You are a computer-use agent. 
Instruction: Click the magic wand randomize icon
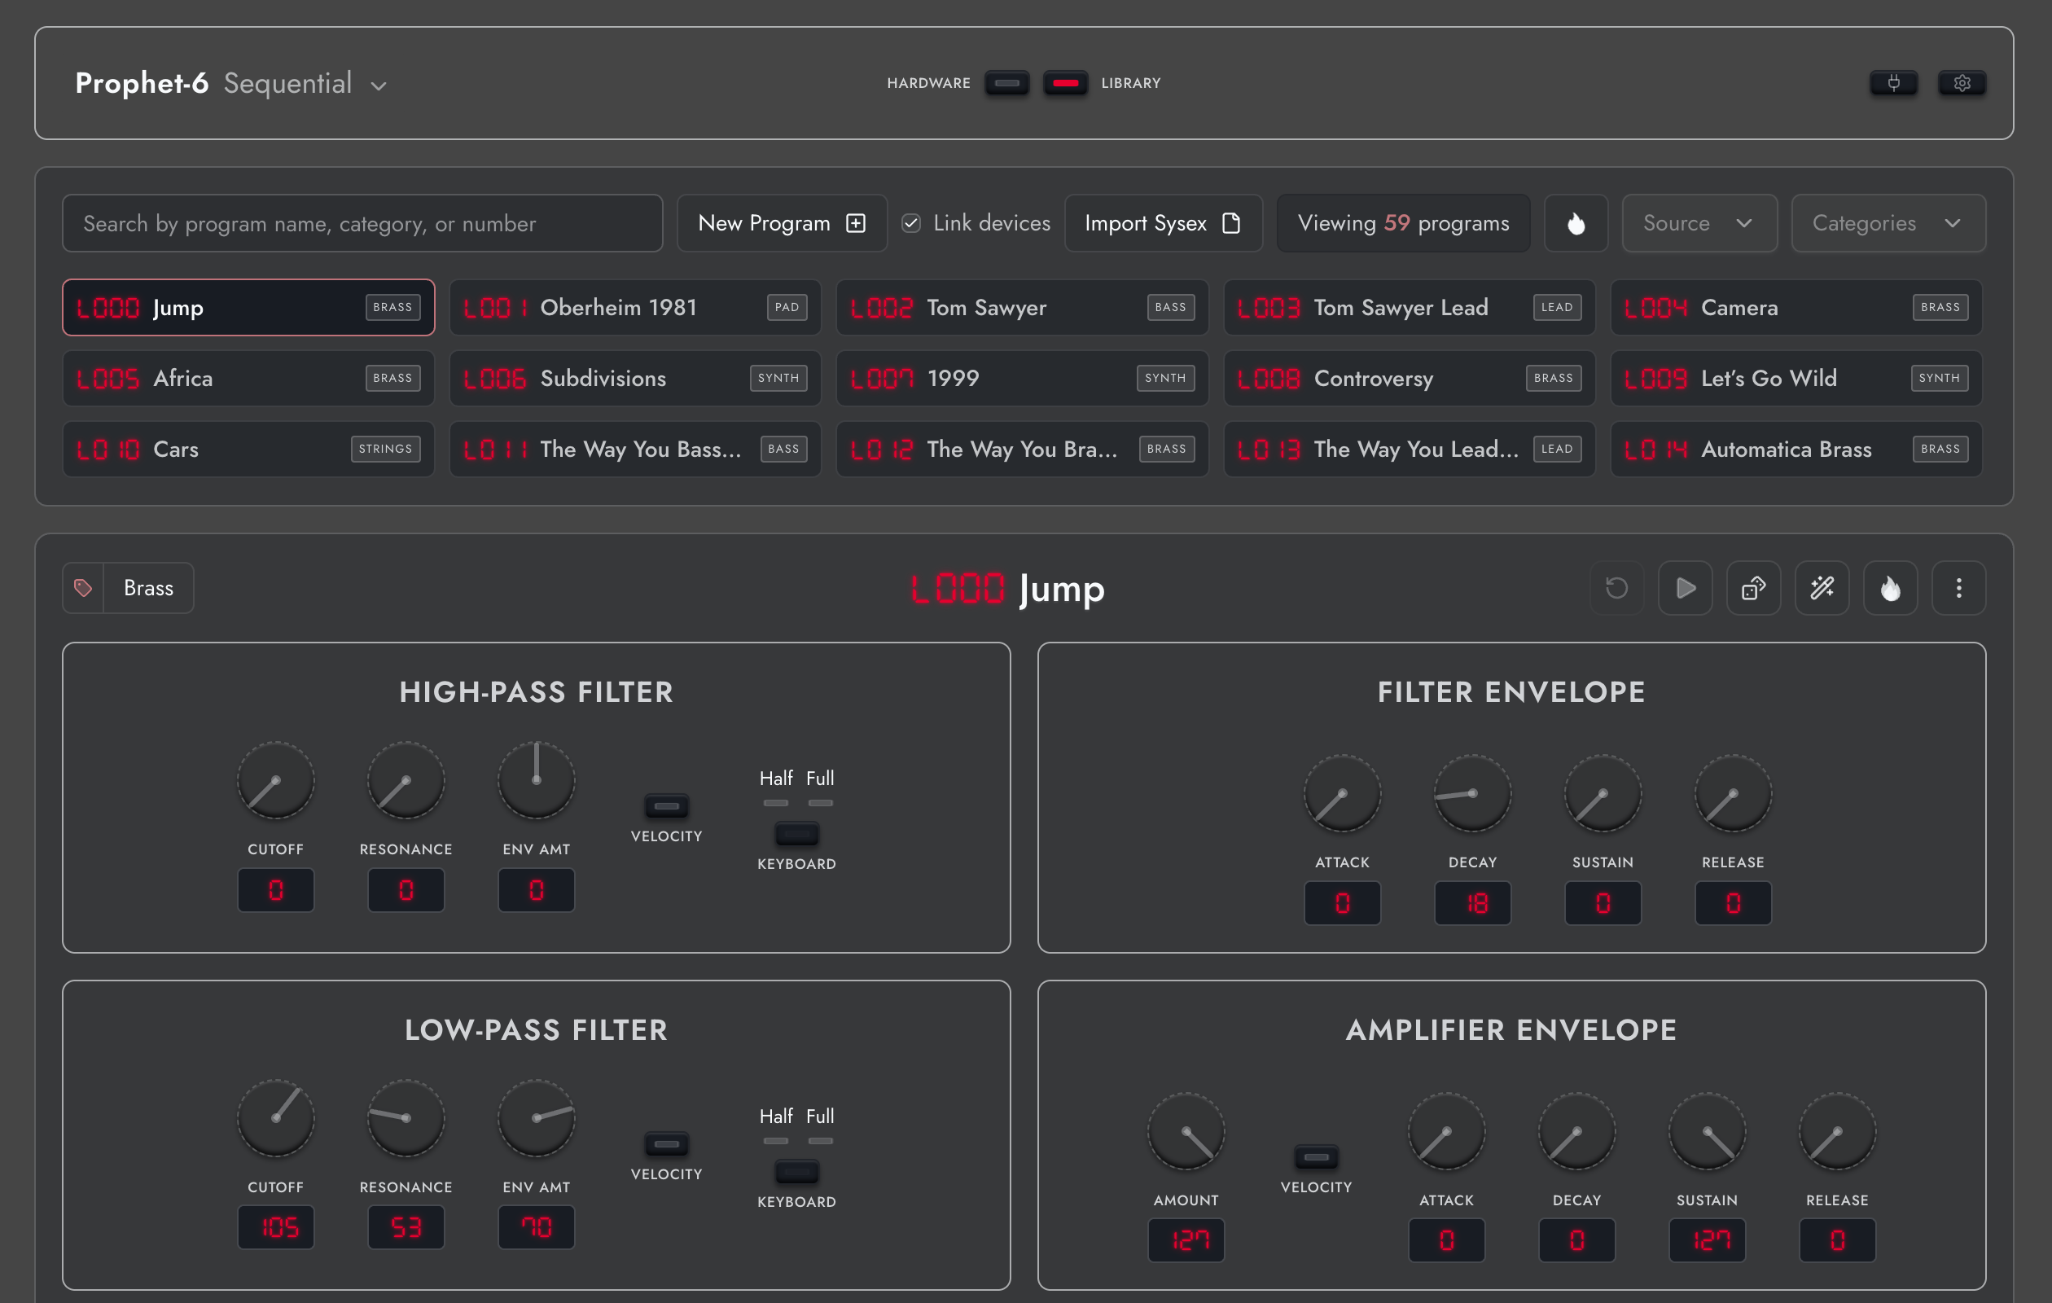(x=1822, y=588)
